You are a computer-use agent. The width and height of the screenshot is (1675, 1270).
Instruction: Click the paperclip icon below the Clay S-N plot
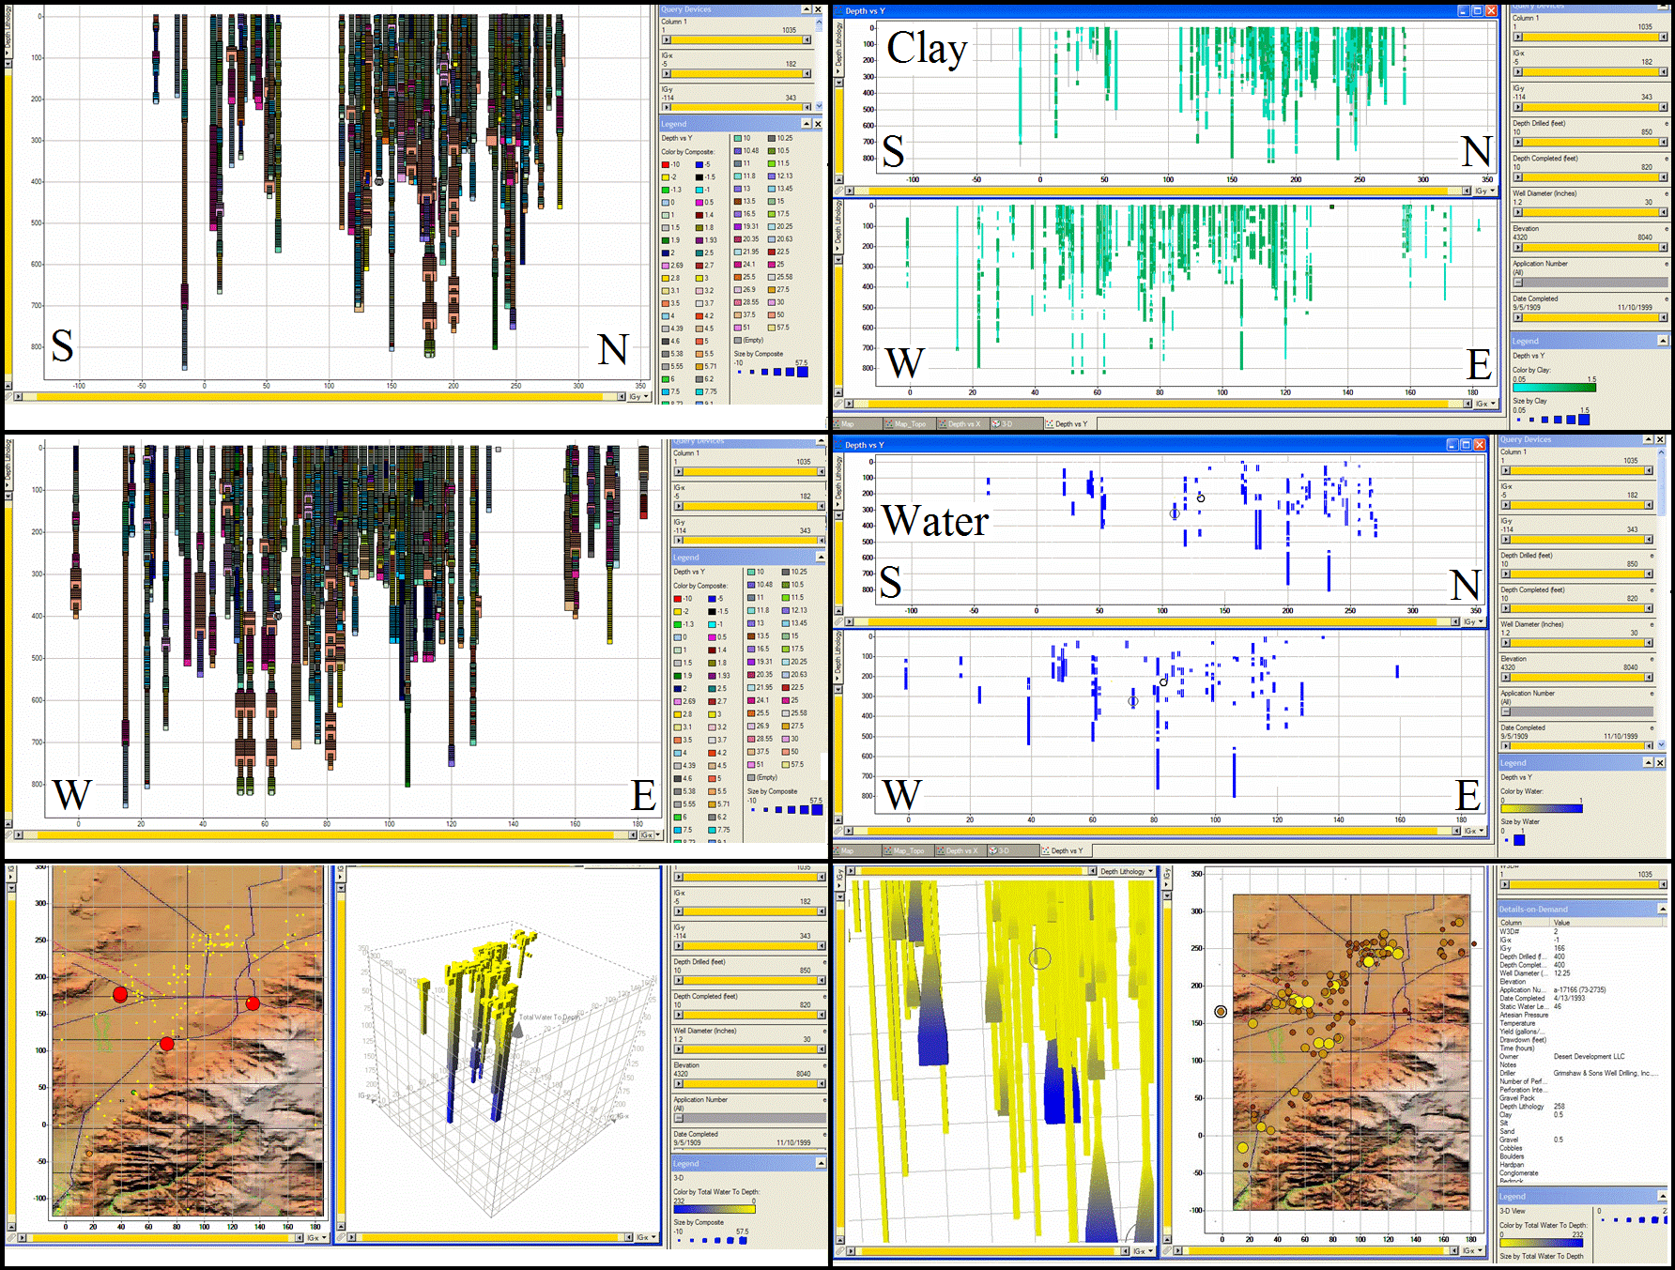838,191
